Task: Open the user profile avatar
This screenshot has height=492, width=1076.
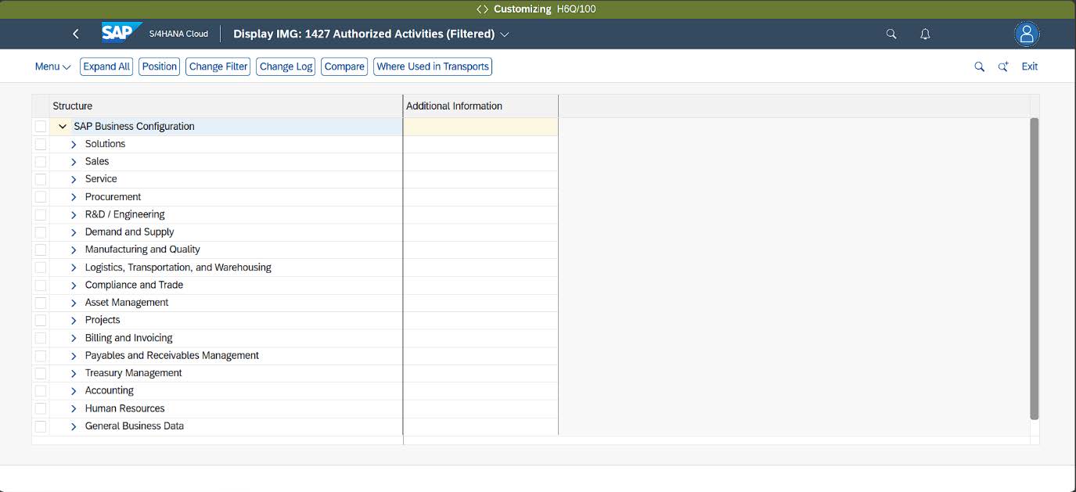Action: (x=1027, y=34)
